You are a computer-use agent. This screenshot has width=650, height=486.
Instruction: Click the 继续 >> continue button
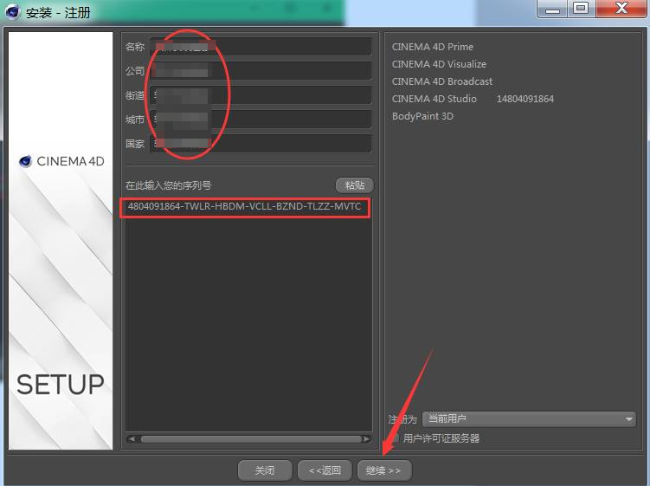point(384,470)
